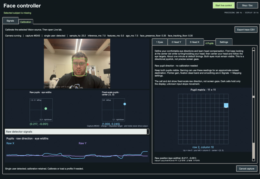
Task: Click the Start live control button
Action: pos(224,5)
